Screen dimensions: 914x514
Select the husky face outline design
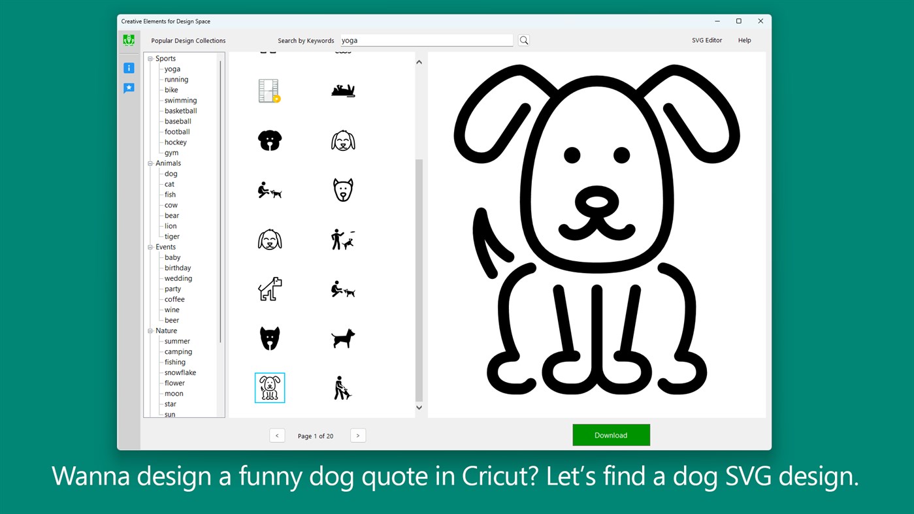pos(342,189)
